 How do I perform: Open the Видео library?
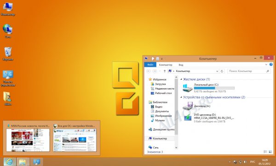tap(159, 107)
